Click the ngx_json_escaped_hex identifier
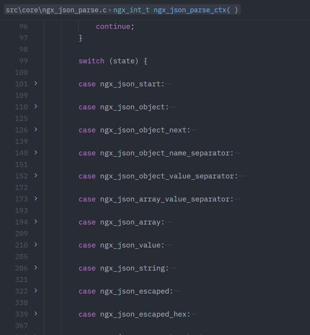The image size is (310, 335). (143, 314)
